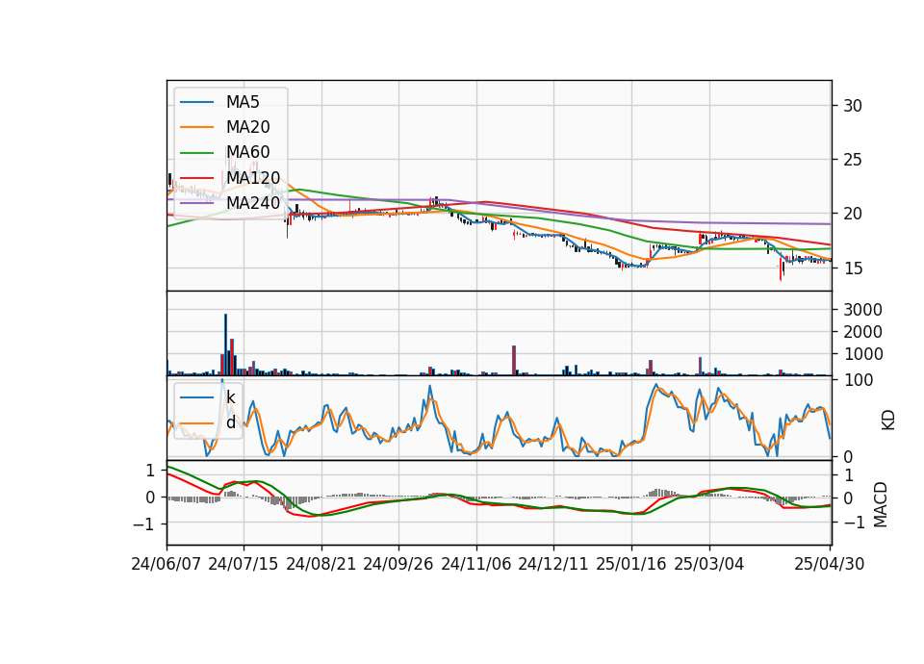The width and height of the screenshot is (924, 664).
Task: Click the d legend label in KD panel
Action: click(231, 422)
